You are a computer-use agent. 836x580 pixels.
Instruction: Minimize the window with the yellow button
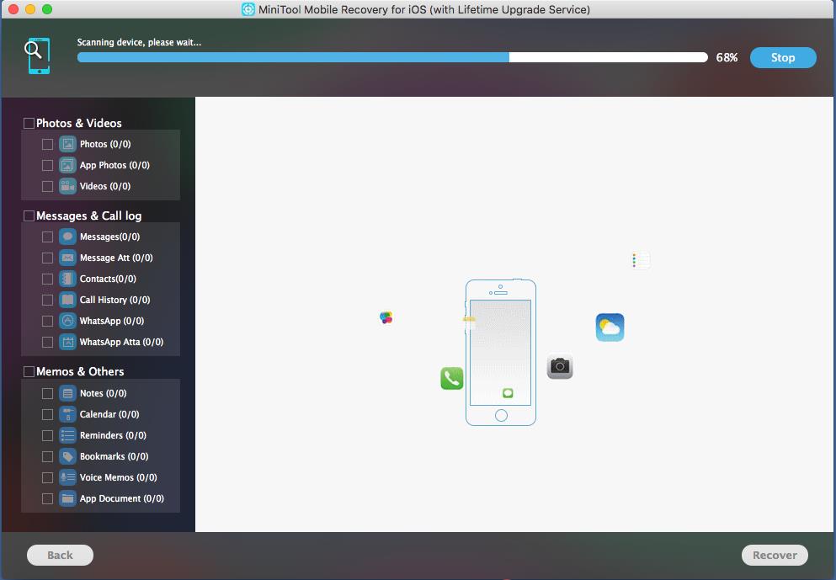pos(30,9)
